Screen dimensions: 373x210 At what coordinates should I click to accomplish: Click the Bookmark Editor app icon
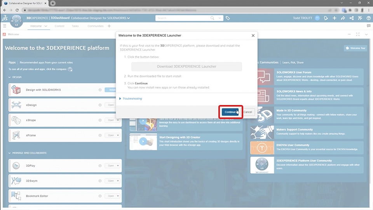click(16, 196)
